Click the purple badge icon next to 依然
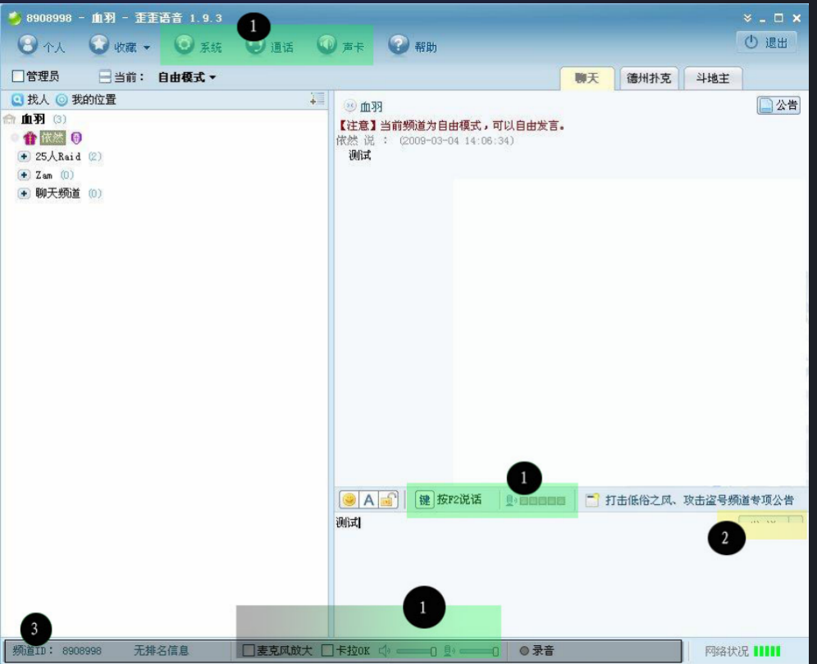Screen dimensions: 817x664 [x=76, y=138]
